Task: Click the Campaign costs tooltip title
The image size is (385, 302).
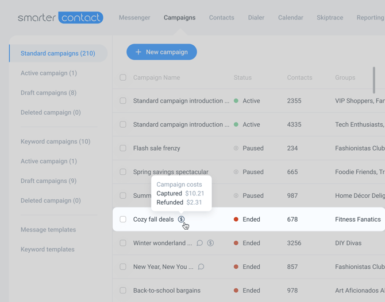Action: coord(179,185)
